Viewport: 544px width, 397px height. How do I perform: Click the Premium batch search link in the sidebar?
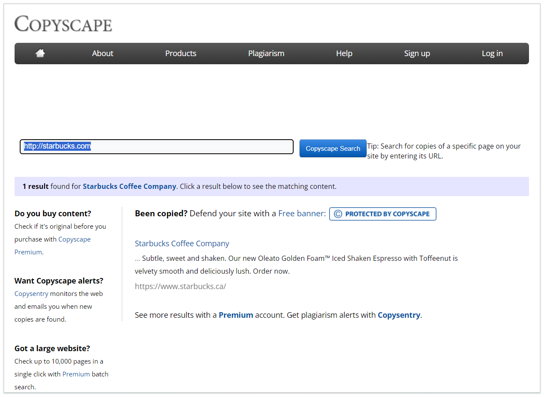76,374
